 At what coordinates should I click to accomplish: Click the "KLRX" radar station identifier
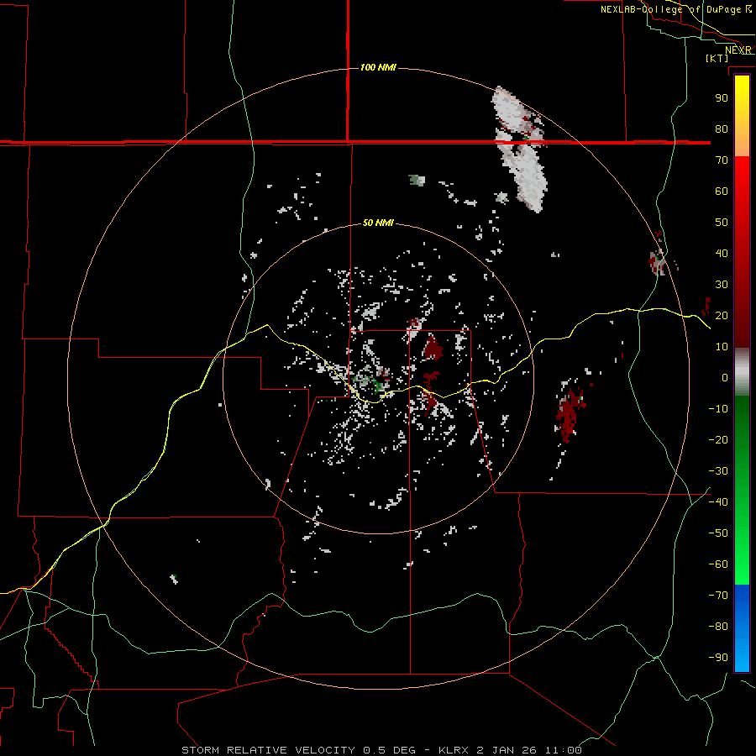[x=454, y=750]
